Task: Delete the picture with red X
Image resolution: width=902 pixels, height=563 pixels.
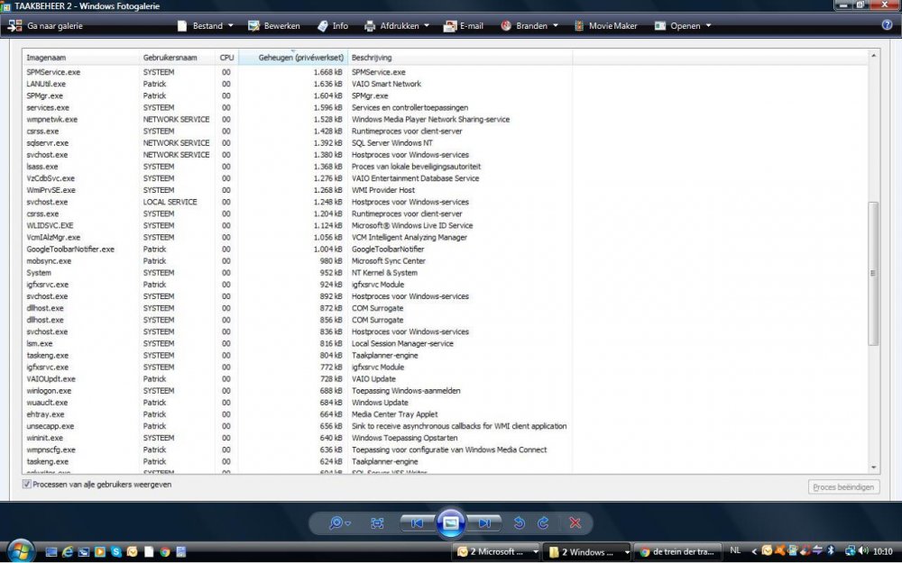Action: coord(575,522)
